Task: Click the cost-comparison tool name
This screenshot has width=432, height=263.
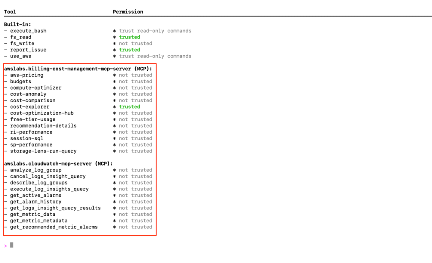Action: (x=33, y=100)
